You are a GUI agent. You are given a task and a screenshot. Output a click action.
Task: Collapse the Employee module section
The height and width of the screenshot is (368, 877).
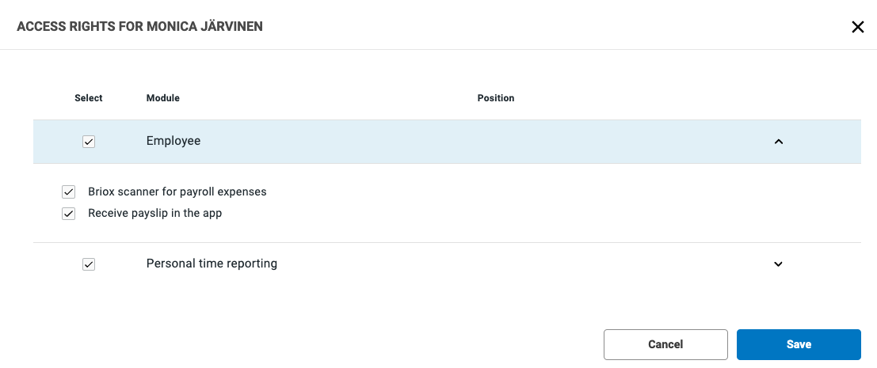pos(778,142)
